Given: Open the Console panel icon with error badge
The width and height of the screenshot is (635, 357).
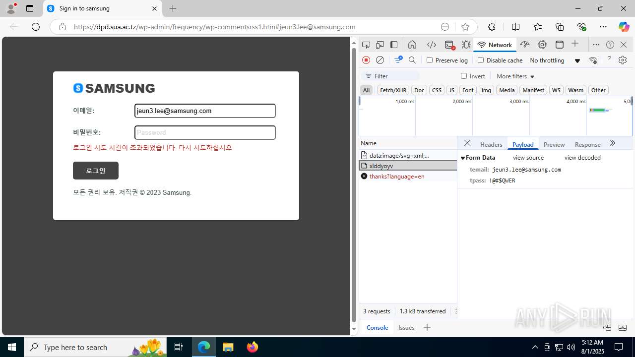Looking at the screenshot, I should pos(449,45).
